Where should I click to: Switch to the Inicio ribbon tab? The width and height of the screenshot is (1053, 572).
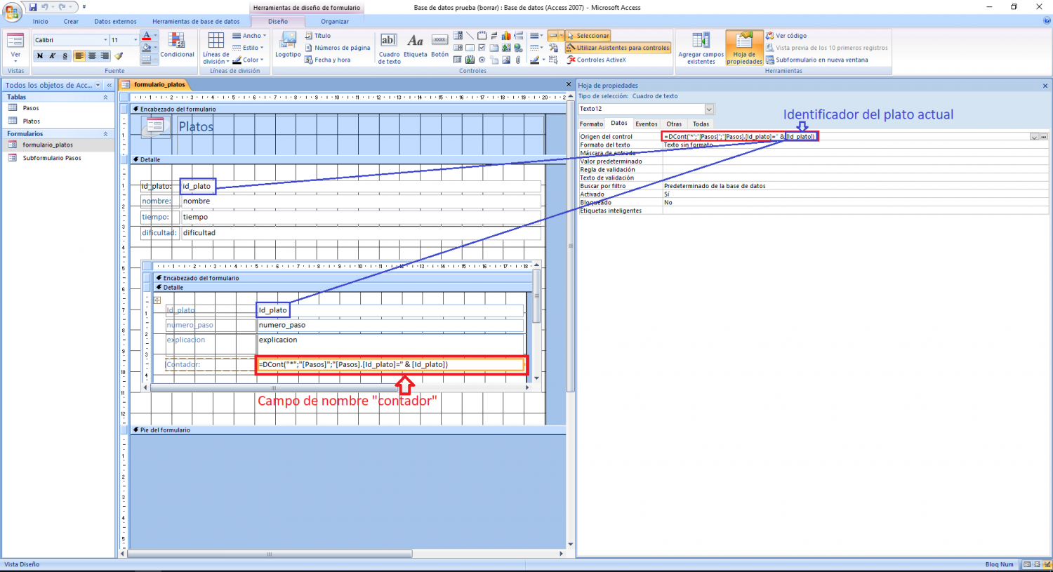41,21
